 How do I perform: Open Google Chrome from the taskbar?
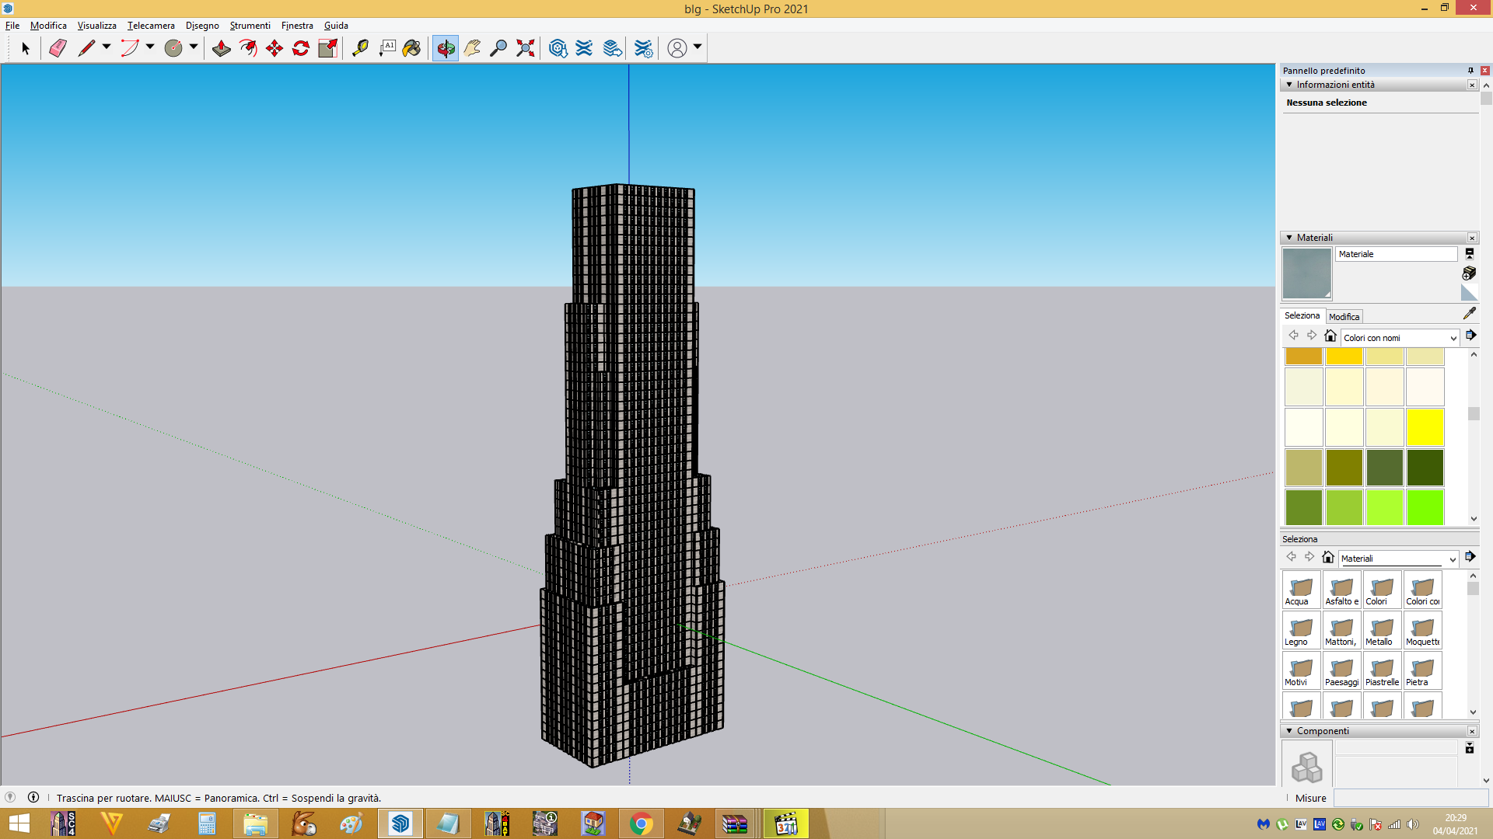pos(642,823)
